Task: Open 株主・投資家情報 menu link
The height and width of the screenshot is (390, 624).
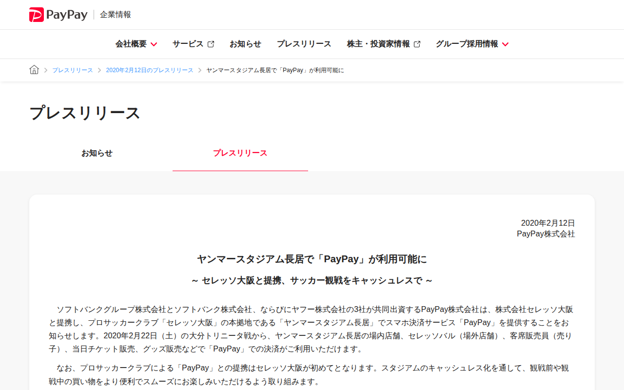Action: 378,44
